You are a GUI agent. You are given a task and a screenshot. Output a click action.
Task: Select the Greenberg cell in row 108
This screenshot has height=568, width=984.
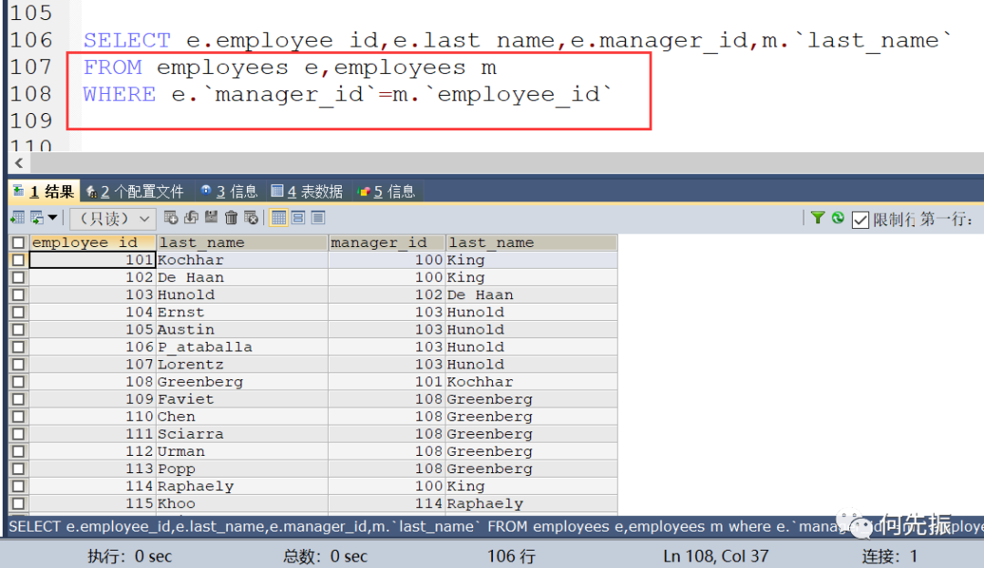click(x=241, y=382)
